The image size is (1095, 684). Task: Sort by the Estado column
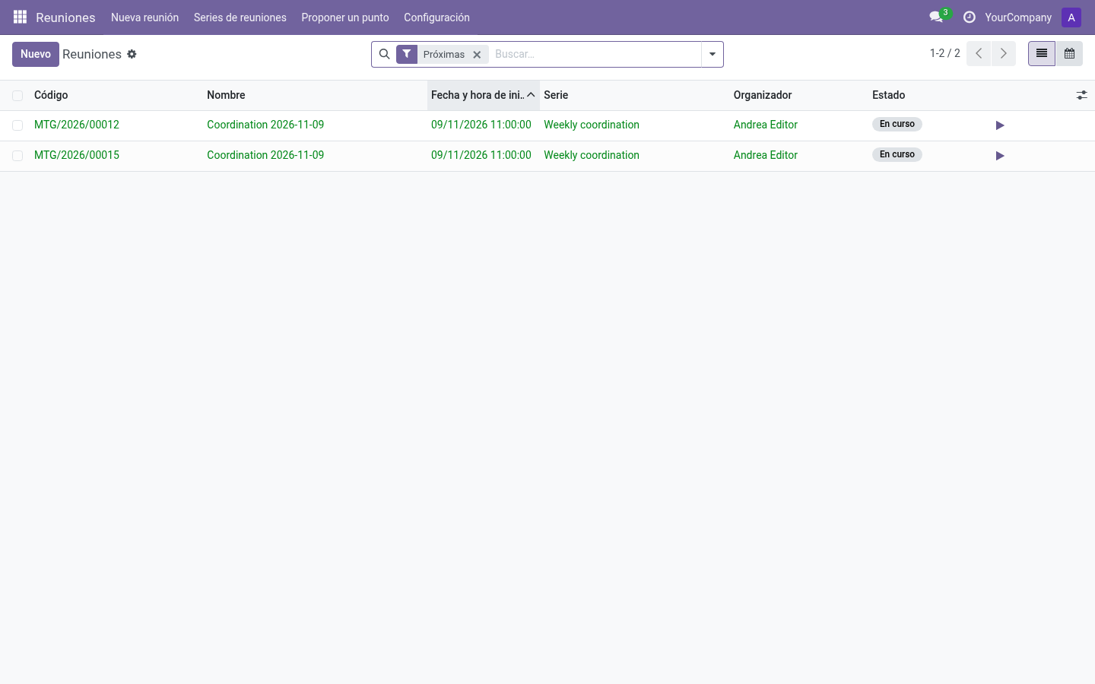pos(929,95)
